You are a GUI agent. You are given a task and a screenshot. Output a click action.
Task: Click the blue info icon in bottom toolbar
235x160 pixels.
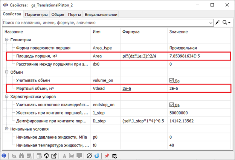click(x=4, y=155)
